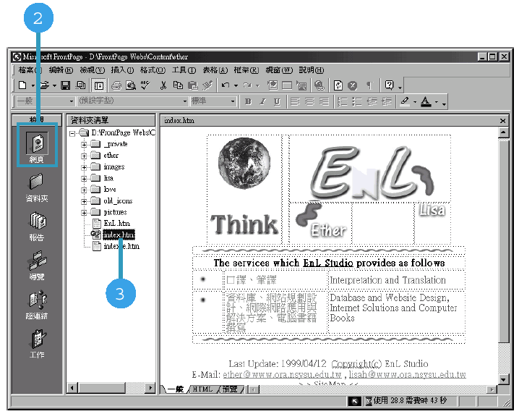
Task: Switch to the HTML tab
Action: tap(202, 389)
